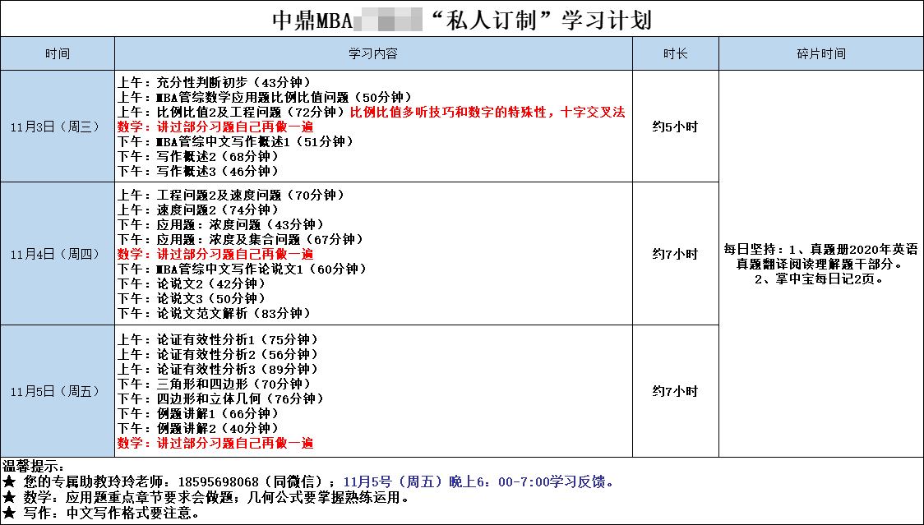This screenshot has width=924, height=525.
Task: Click the title cell 中鼎MBA 学习计划
Action: (461, 20)
